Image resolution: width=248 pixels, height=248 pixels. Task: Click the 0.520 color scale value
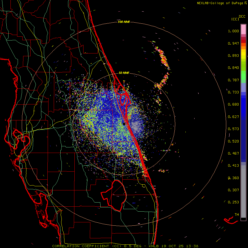233,141
